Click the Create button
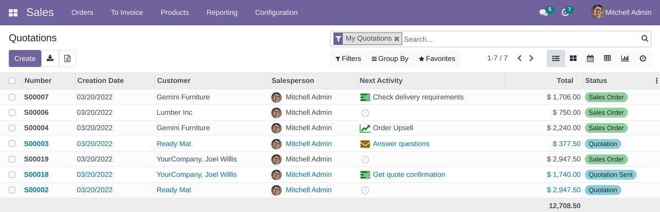 tap(25, 59)
